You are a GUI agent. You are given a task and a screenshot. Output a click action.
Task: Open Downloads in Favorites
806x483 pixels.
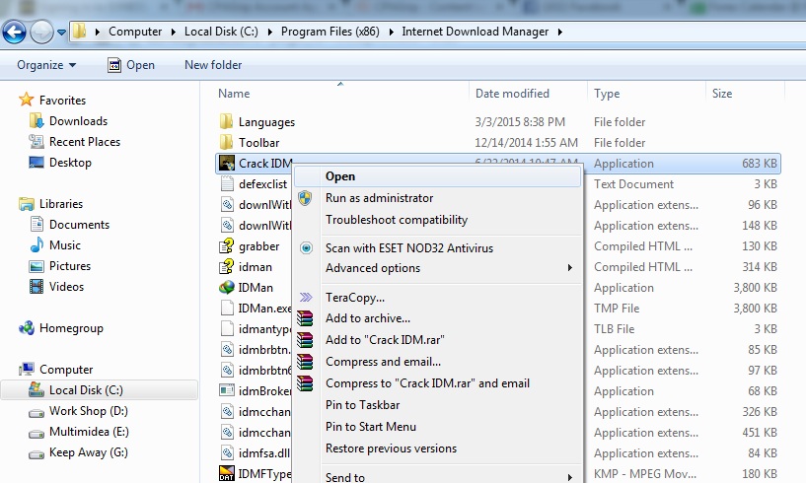coord(78,121)
